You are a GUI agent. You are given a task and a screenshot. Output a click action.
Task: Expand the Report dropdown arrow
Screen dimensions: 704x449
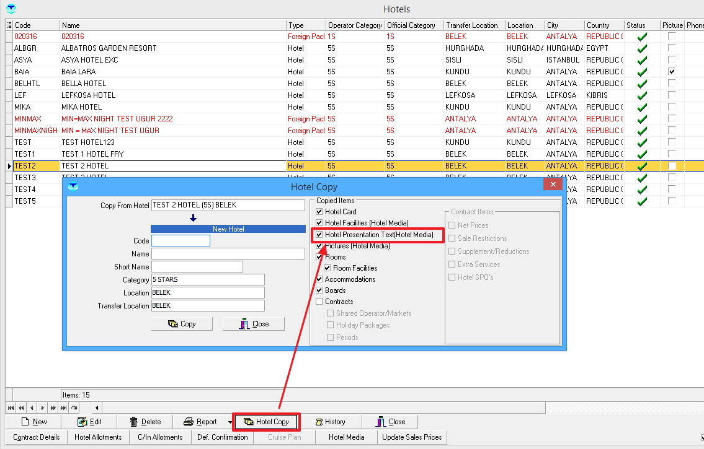click(230, 422)
